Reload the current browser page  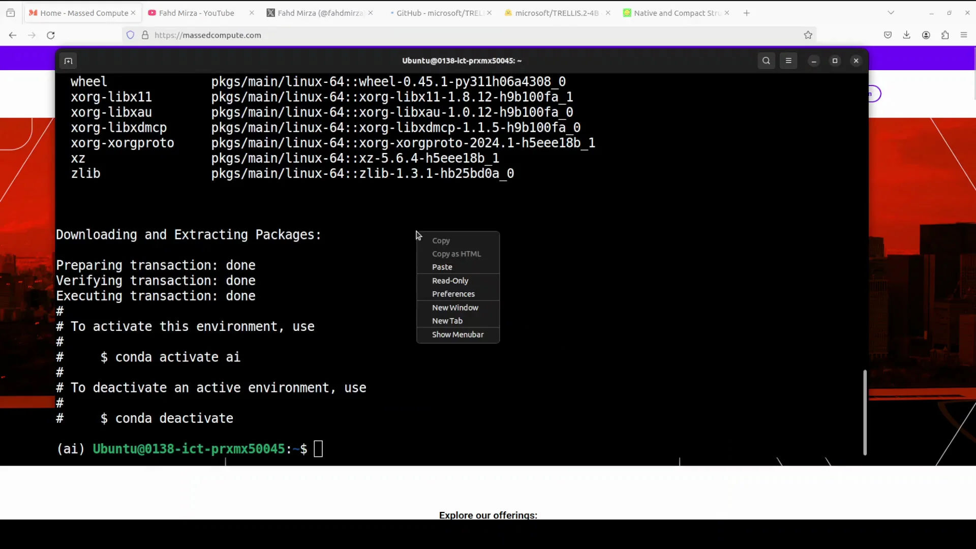click(x=51, y=35)
